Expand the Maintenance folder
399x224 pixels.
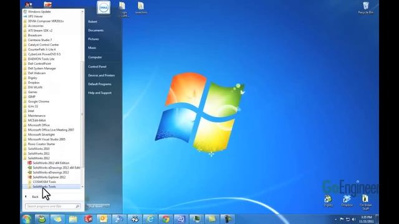pos(37,116)
